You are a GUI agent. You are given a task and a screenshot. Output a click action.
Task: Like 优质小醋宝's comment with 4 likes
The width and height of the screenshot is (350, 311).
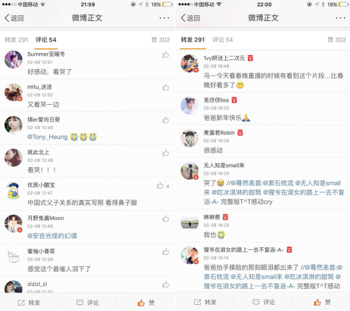pyautogui.click(x=160, y=185)
